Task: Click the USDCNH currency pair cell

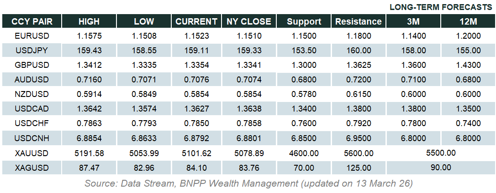Action: [32, 138]
